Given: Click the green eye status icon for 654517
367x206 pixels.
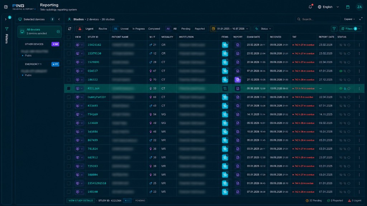Looking at the screenshot, I should [341, 71].
